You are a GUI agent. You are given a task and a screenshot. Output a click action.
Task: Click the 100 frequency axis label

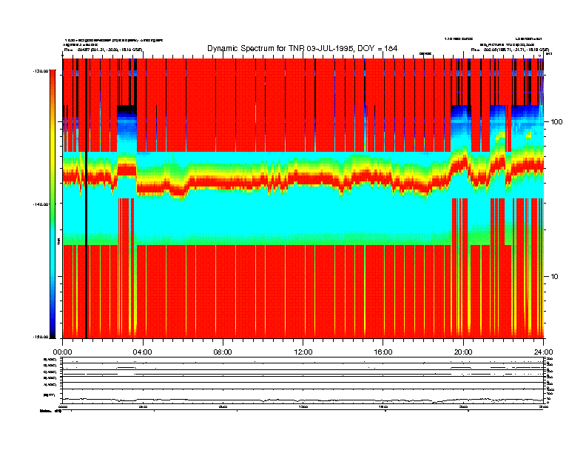(x=557, y=122)
